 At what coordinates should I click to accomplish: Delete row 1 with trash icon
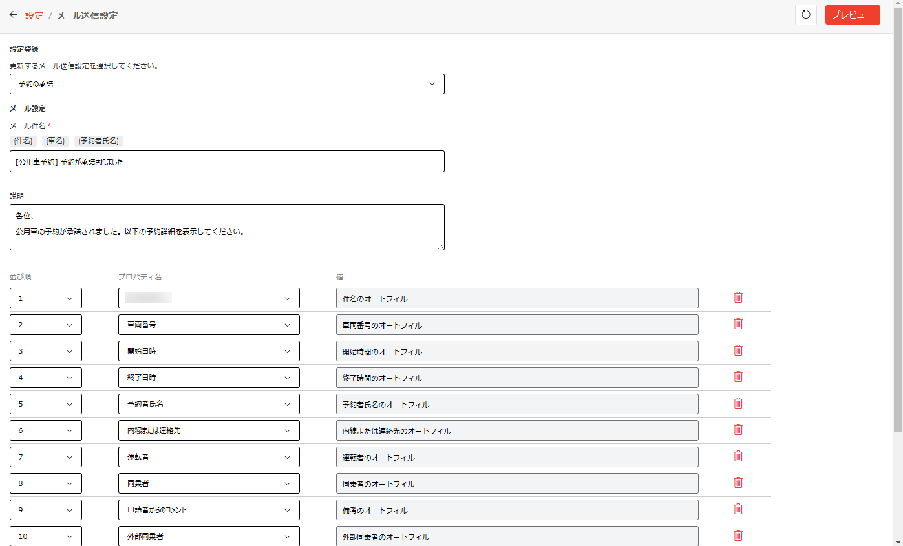738,298
